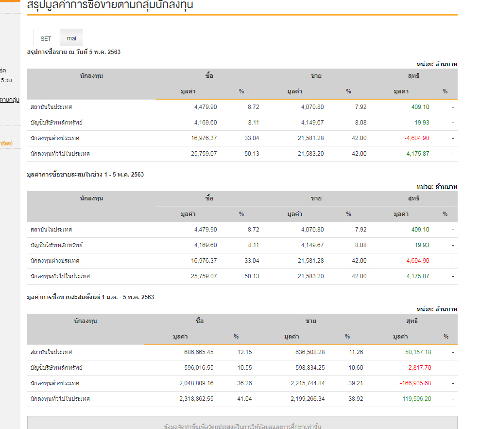Click buy percentage 41.04
This screenshot has height=429, width=497.
tap(244, 398)
